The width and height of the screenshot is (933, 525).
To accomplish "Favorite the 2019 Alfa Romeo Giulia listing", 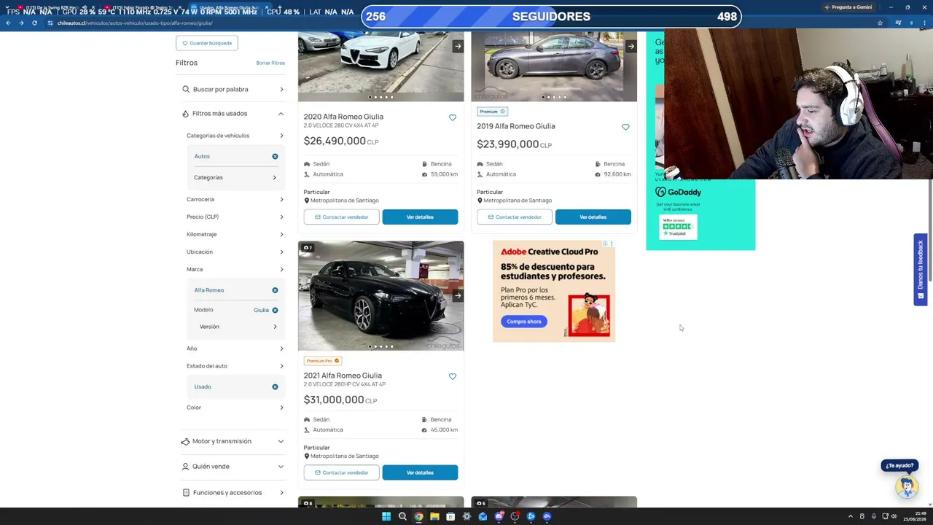I will [x=625, y=127].
